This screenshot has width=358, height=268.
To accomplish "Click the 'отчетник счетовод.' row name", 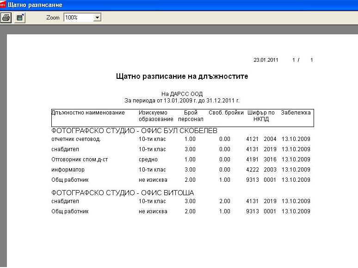I will coord(76,139).
